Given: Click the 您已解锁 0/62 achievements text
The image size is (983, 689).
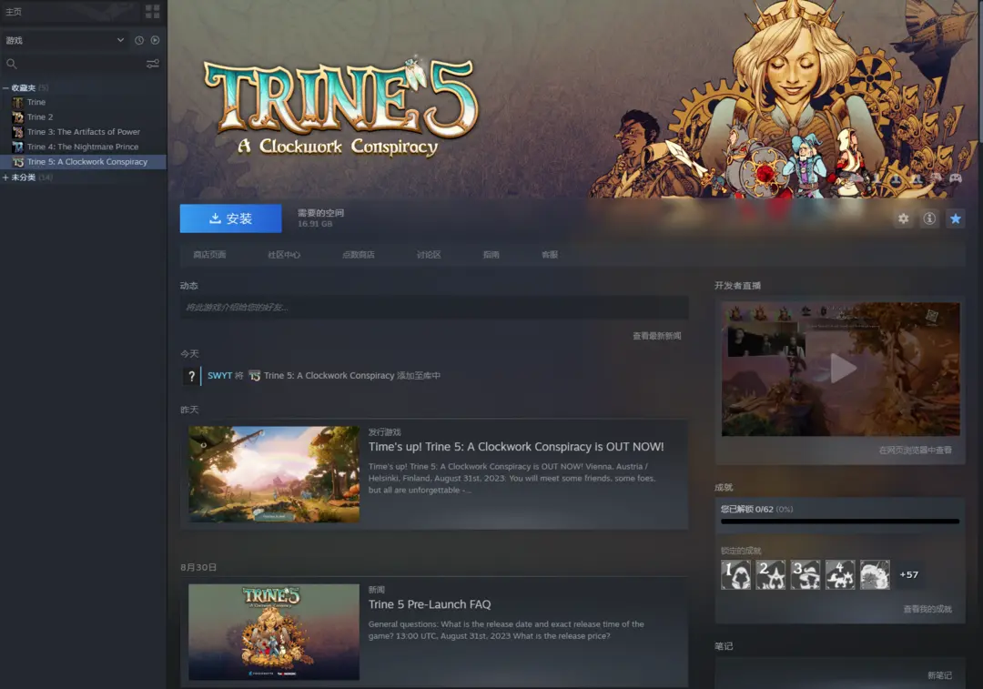Looking at the screenshot, I should pyautogui.click(x=756, y=509).
